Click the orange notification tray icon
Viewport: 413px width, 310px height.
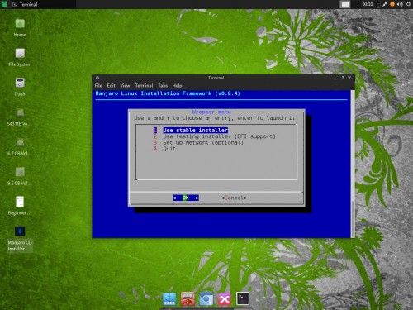pos(392,4)
